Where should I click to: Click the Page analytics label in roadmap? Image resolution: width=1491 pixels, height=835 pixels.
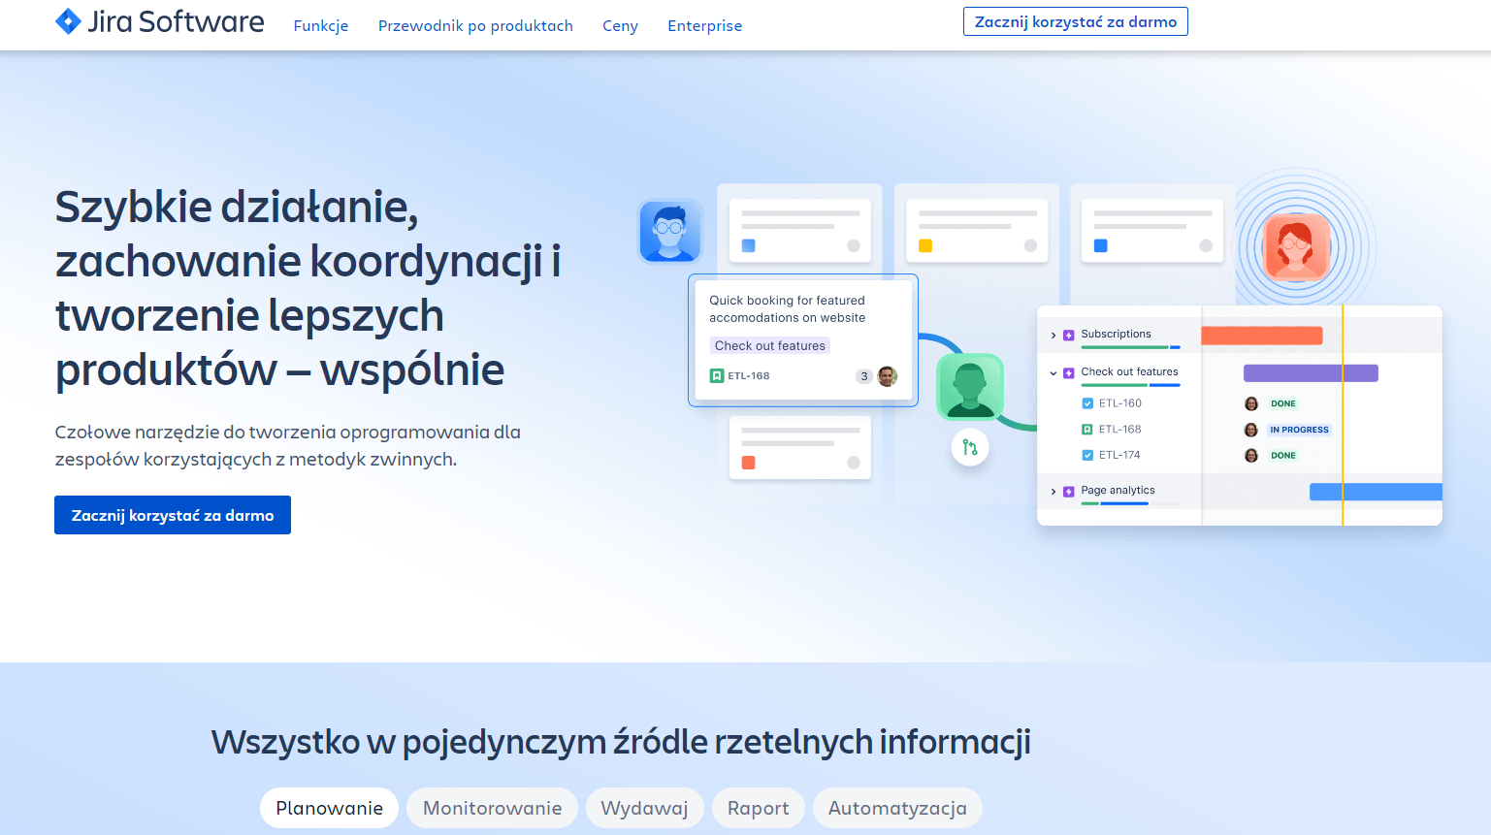click(1118, 490)
